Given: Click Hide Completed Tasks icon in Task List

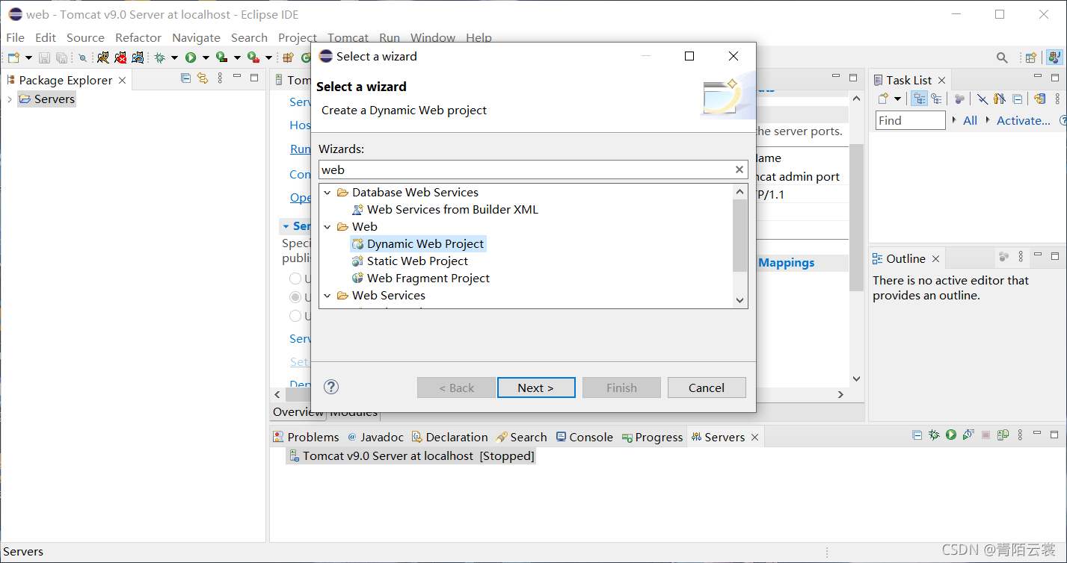Looking at the screenshot, I should click(983, 99).
